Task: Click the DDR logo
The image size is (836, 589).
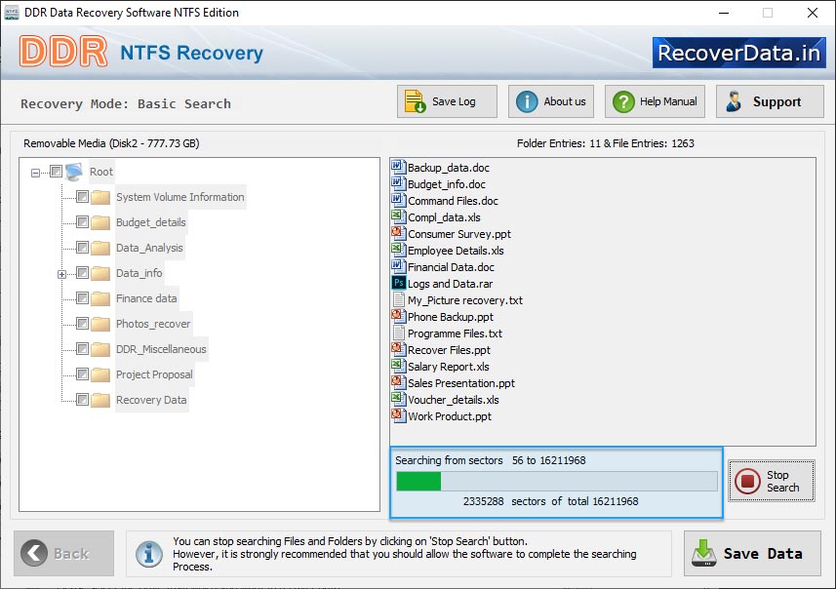Action: (x=62, y=52)
